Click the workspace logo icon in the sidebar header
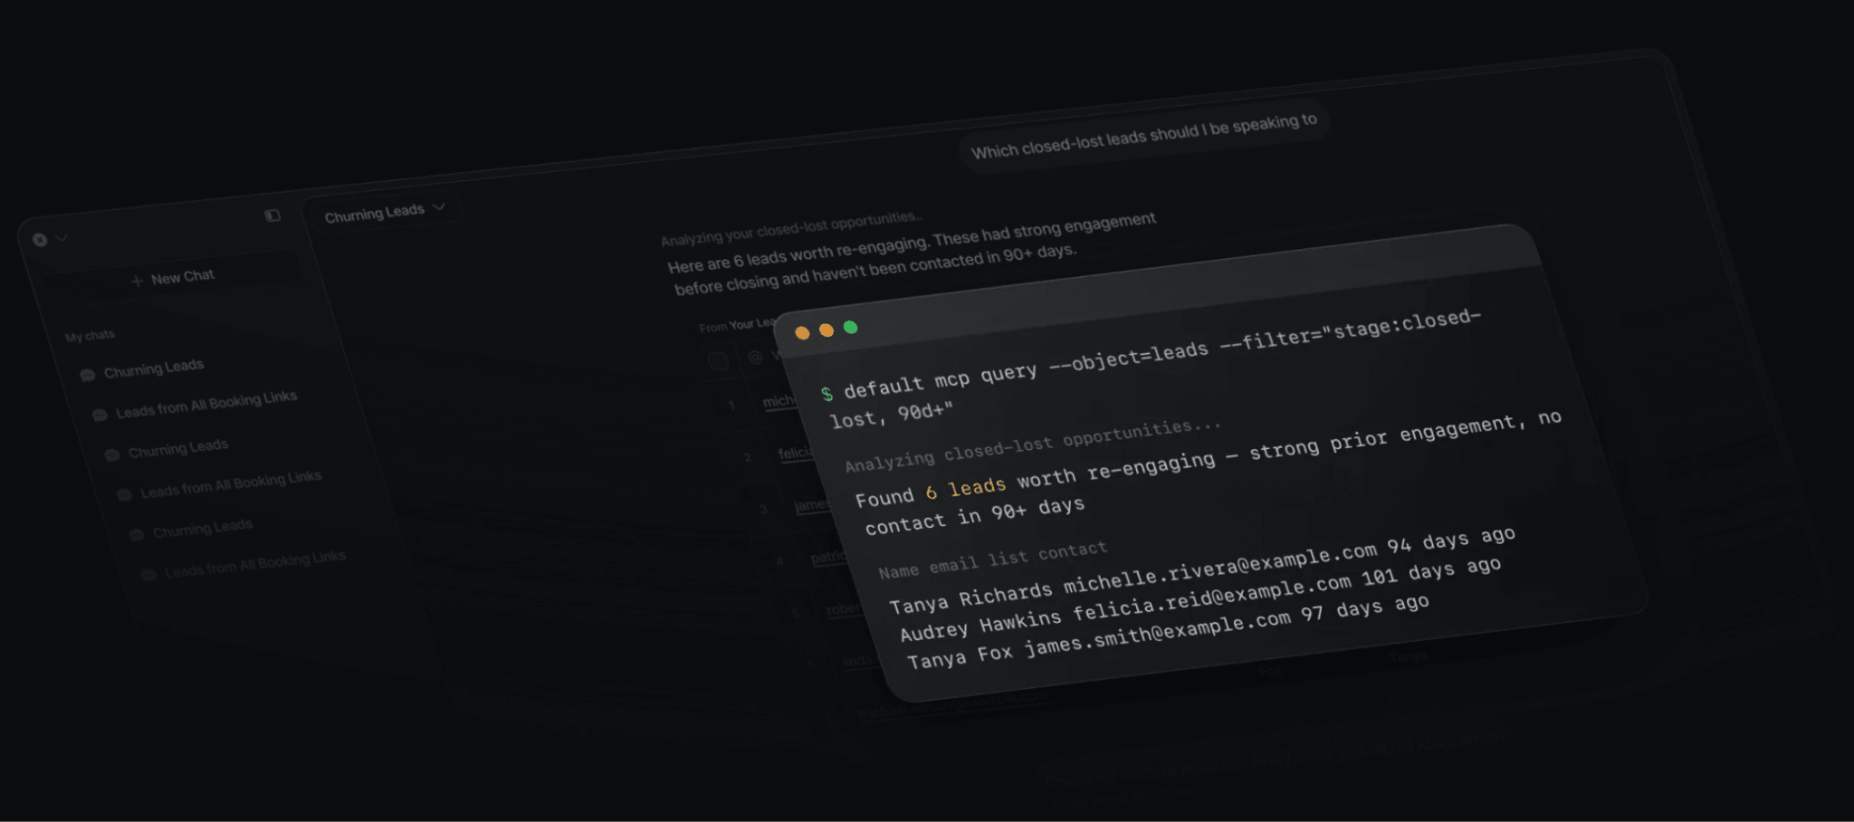The width and height of the screenshot is (1854, 822). click(40, 240)
